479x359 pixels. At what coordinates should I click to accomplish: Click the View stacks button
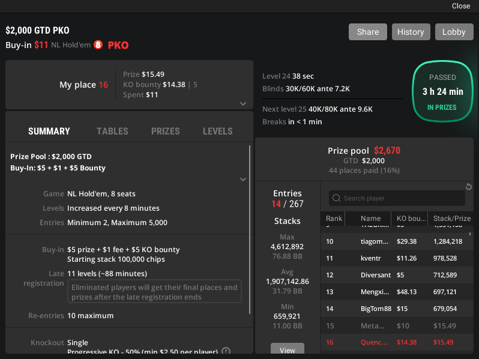tap(288, 349)
